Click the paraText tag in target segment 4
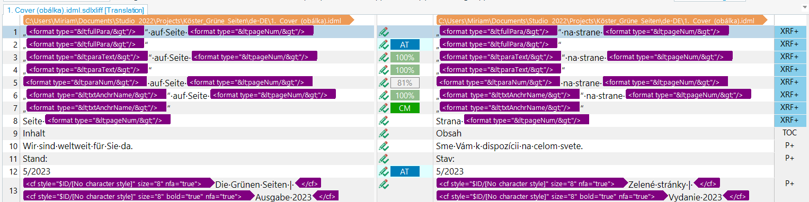809x202 pixels. (500, 69)
